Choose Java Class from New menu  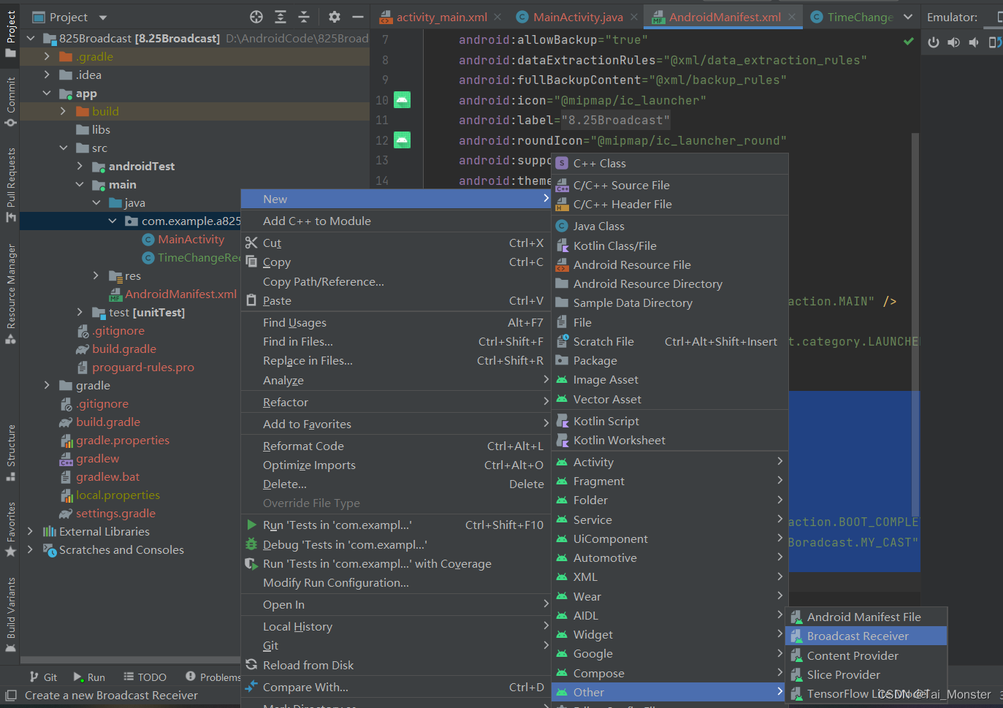coord(670,227)
